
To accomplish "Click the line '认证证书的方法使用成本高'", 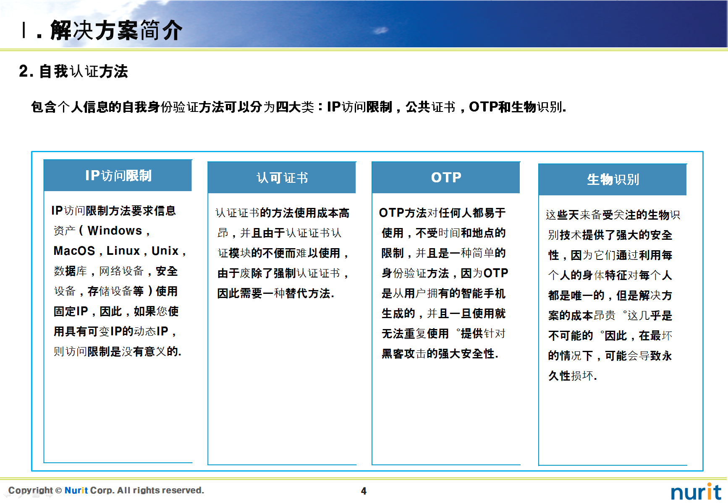I will tap(282, 213).
